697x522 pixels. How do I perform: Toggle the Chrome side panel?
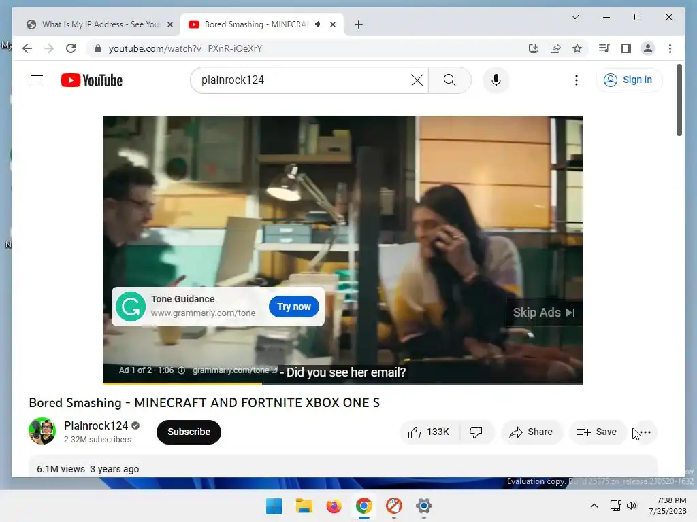626,48
